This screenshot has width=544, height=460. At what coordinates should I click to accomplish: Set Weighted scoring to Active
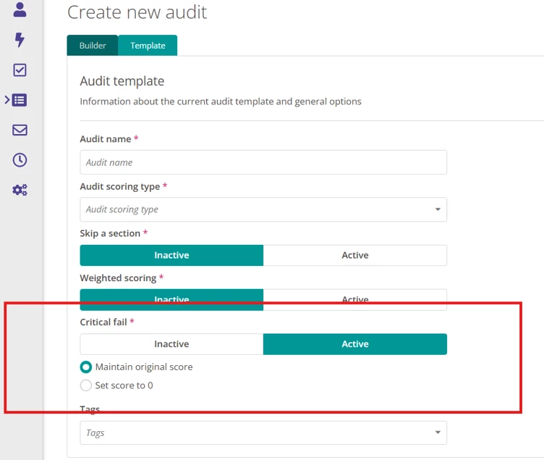(x=355, y=299)
